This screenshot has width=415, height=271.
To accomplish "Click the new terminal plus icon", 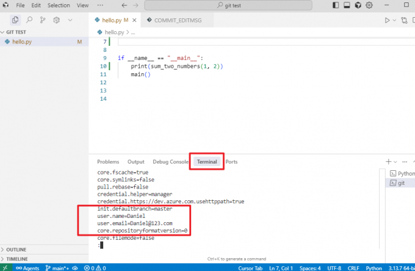I will [x=388, y=162].
